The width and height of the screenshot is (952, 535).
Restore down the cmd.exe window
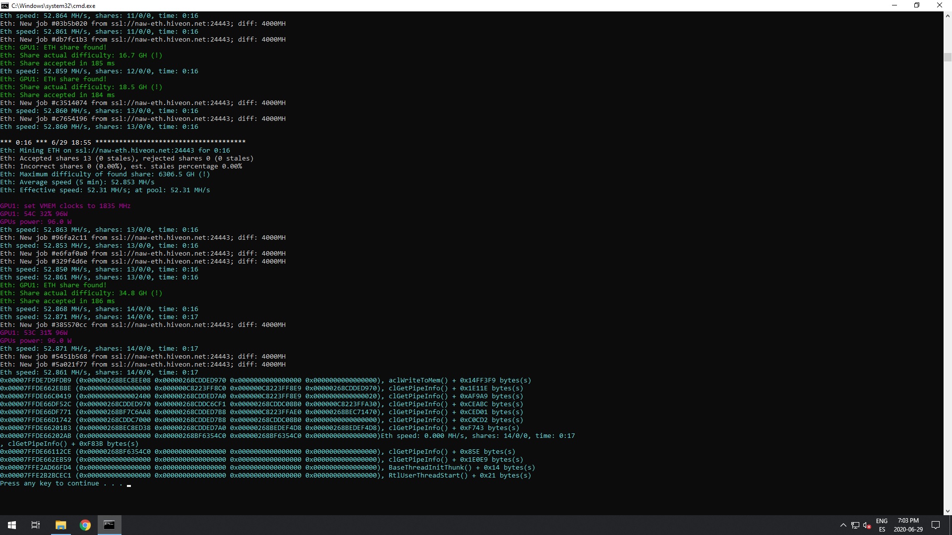[x=917, y=5]
